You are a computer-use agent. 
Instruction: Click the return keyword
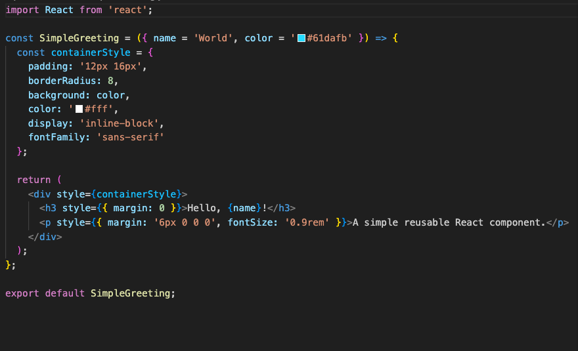pyautogui.click(x=33, y=180)
